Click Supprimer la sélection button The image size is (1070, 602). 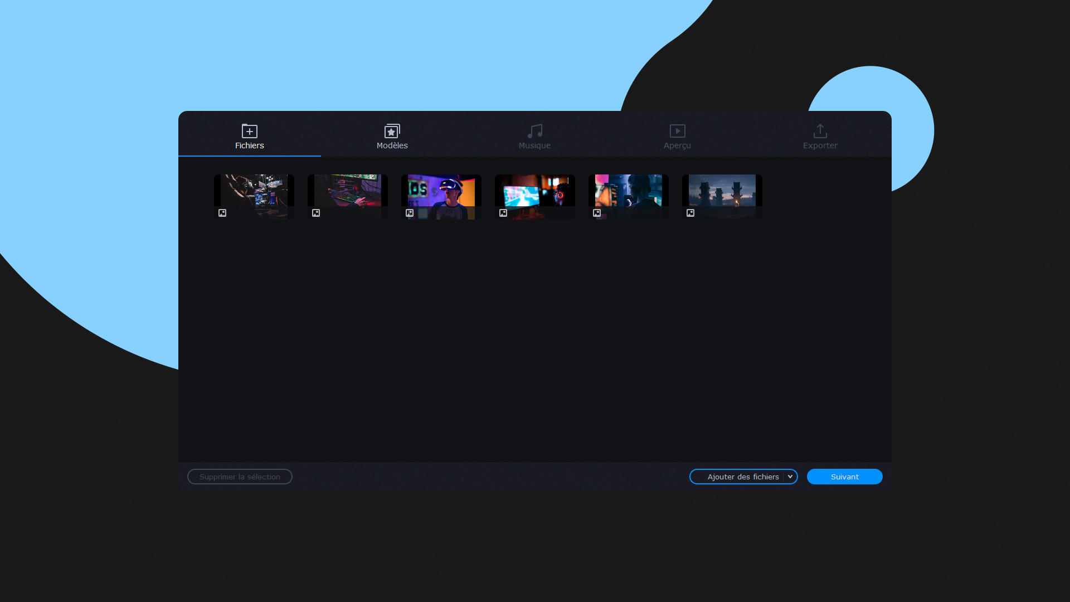(240, 477)
